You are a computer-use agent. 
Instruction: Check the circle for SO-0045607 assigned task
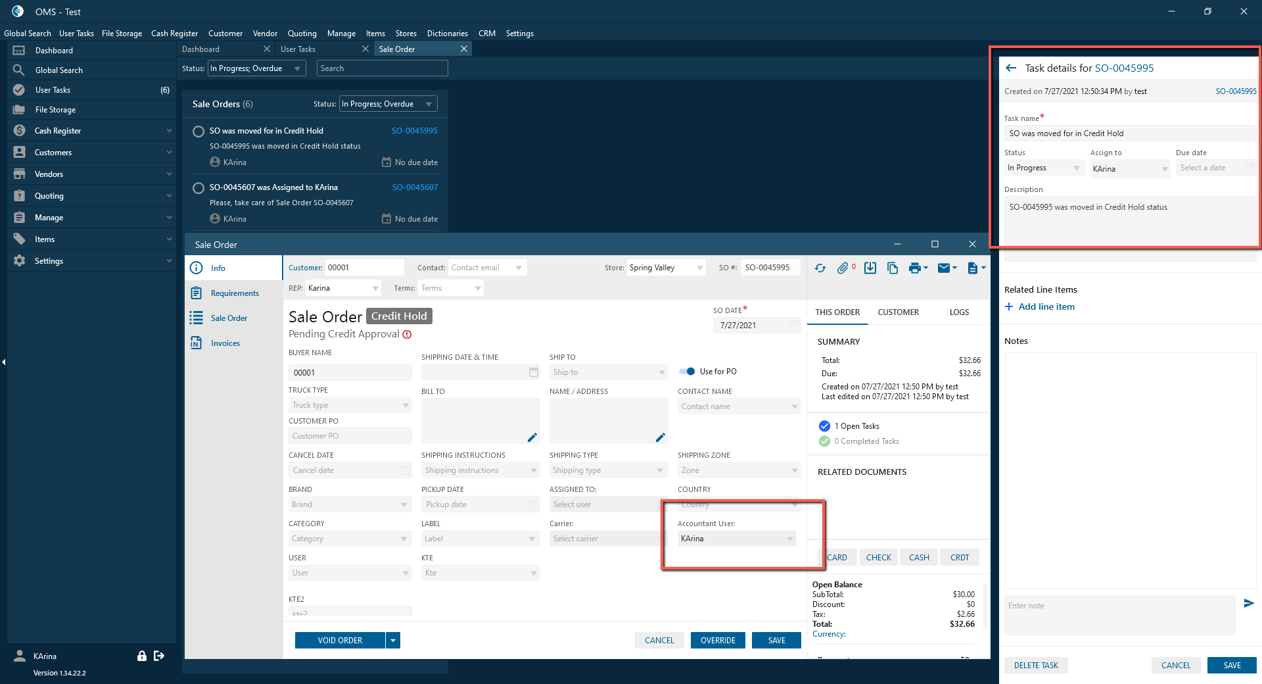[199, 188]
